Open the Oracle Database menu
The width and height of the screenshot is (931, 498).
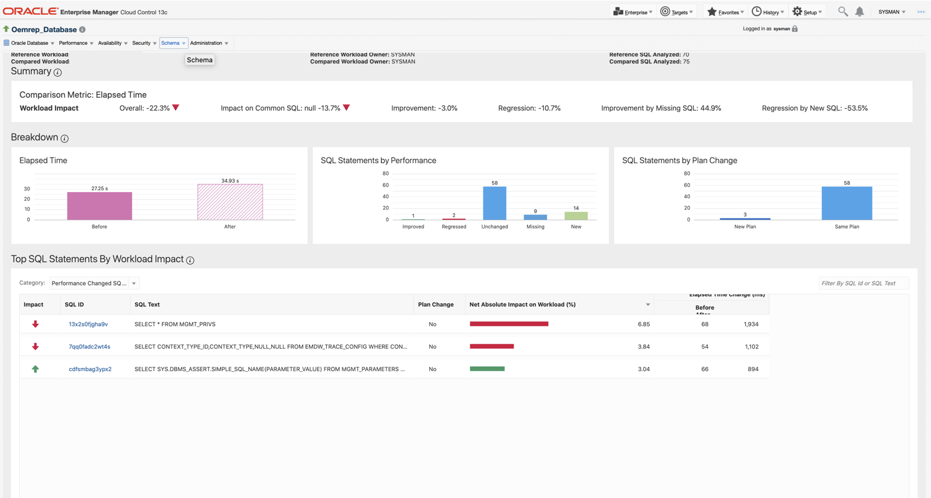coord(29,43)
